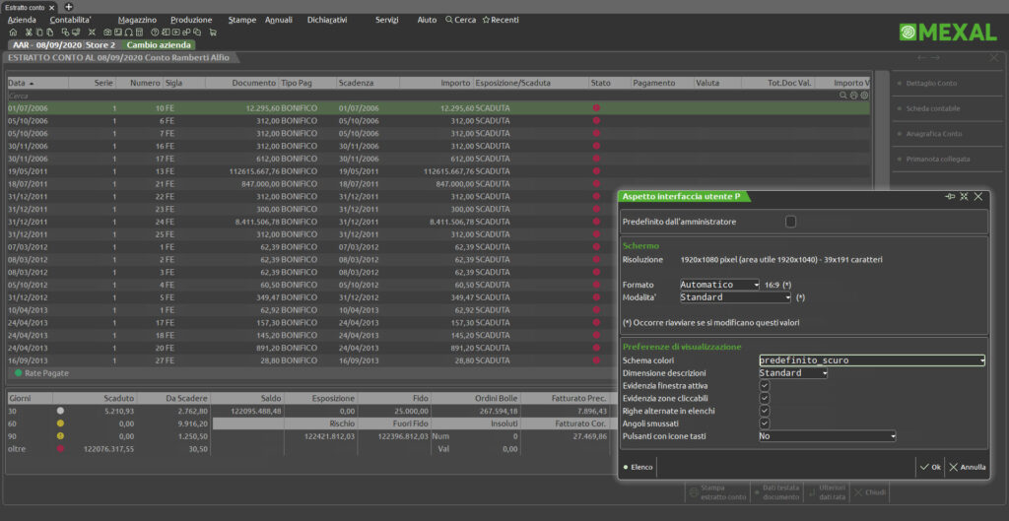Click the scissors cut icon in toolbar
The height and width of the screenshot is (521, 1009).
tap(29, 33)
